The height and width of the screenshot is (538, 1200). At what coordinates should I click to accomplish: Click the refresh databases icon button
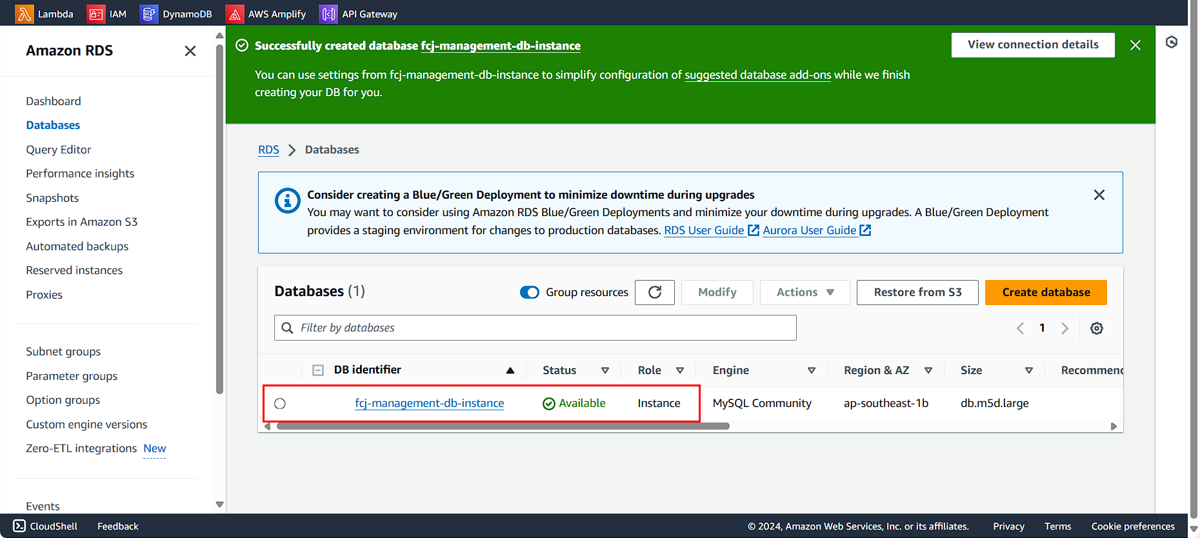(655, 292)
